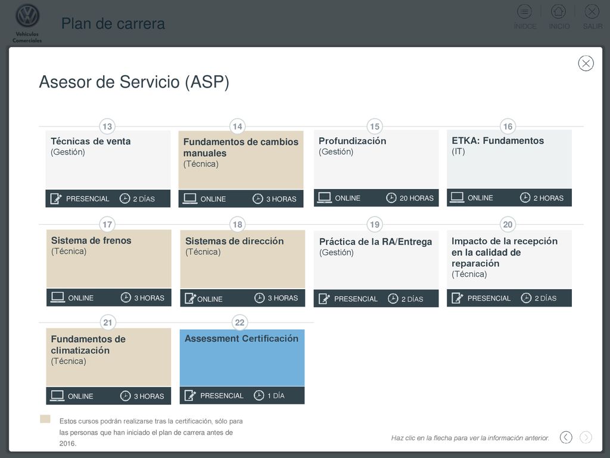Image resolution: width=610 pixels, height=458 pixels.
Task: Open the ETKA: Fundamentos card
Action: 509,168
